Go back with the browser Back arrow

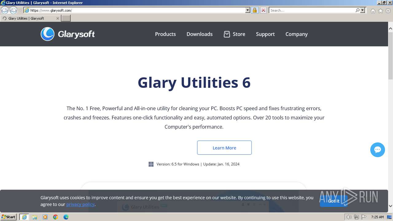pyautogui.click(x=5, y=10)
